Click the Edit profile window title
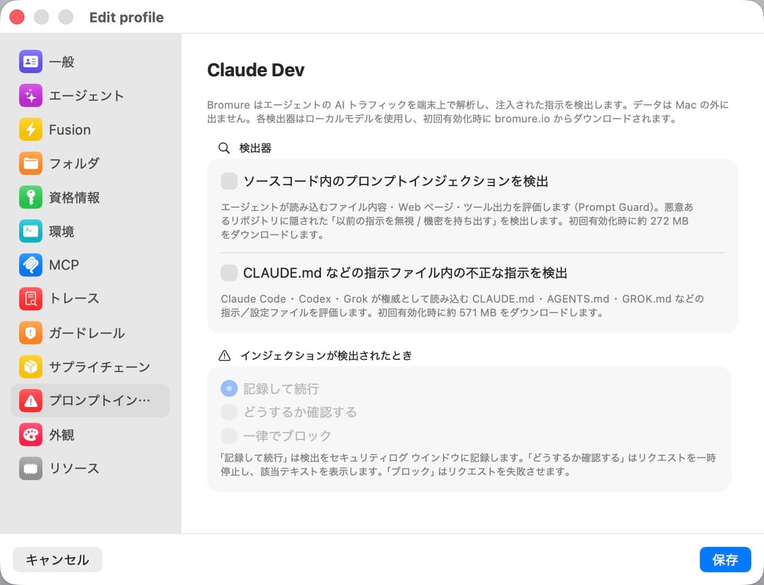The width and height of the screenshot is (764, 585). [127, 17]
